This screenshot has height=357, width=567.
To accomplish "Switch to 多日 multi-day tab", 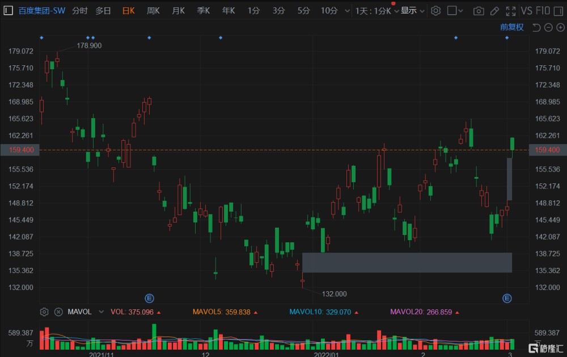I will pyautogui.click(x=103, y=11).
